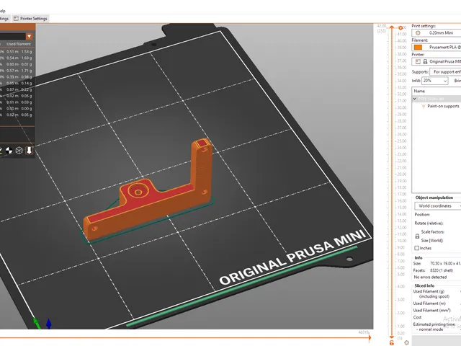Enable the Inches checkbox
461x346 pixels.
416,248
